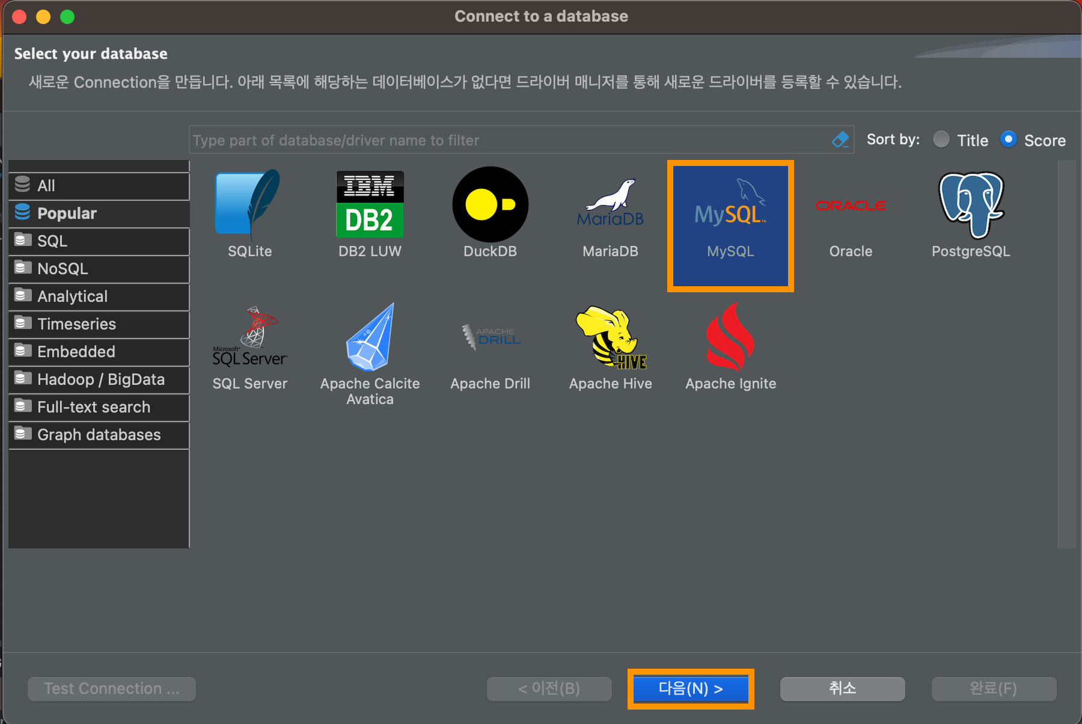Select the Apache Ignite flame icon
Image resolution: width=1082 pixels, height=724 pixels.
coord(730,337)
